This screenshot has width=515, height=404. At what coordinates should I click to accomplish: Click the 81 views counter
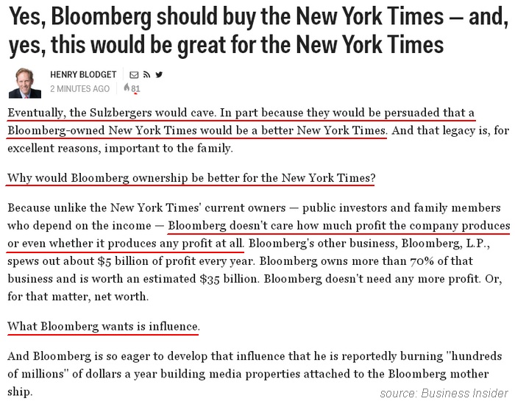click(x=135, y=89)
